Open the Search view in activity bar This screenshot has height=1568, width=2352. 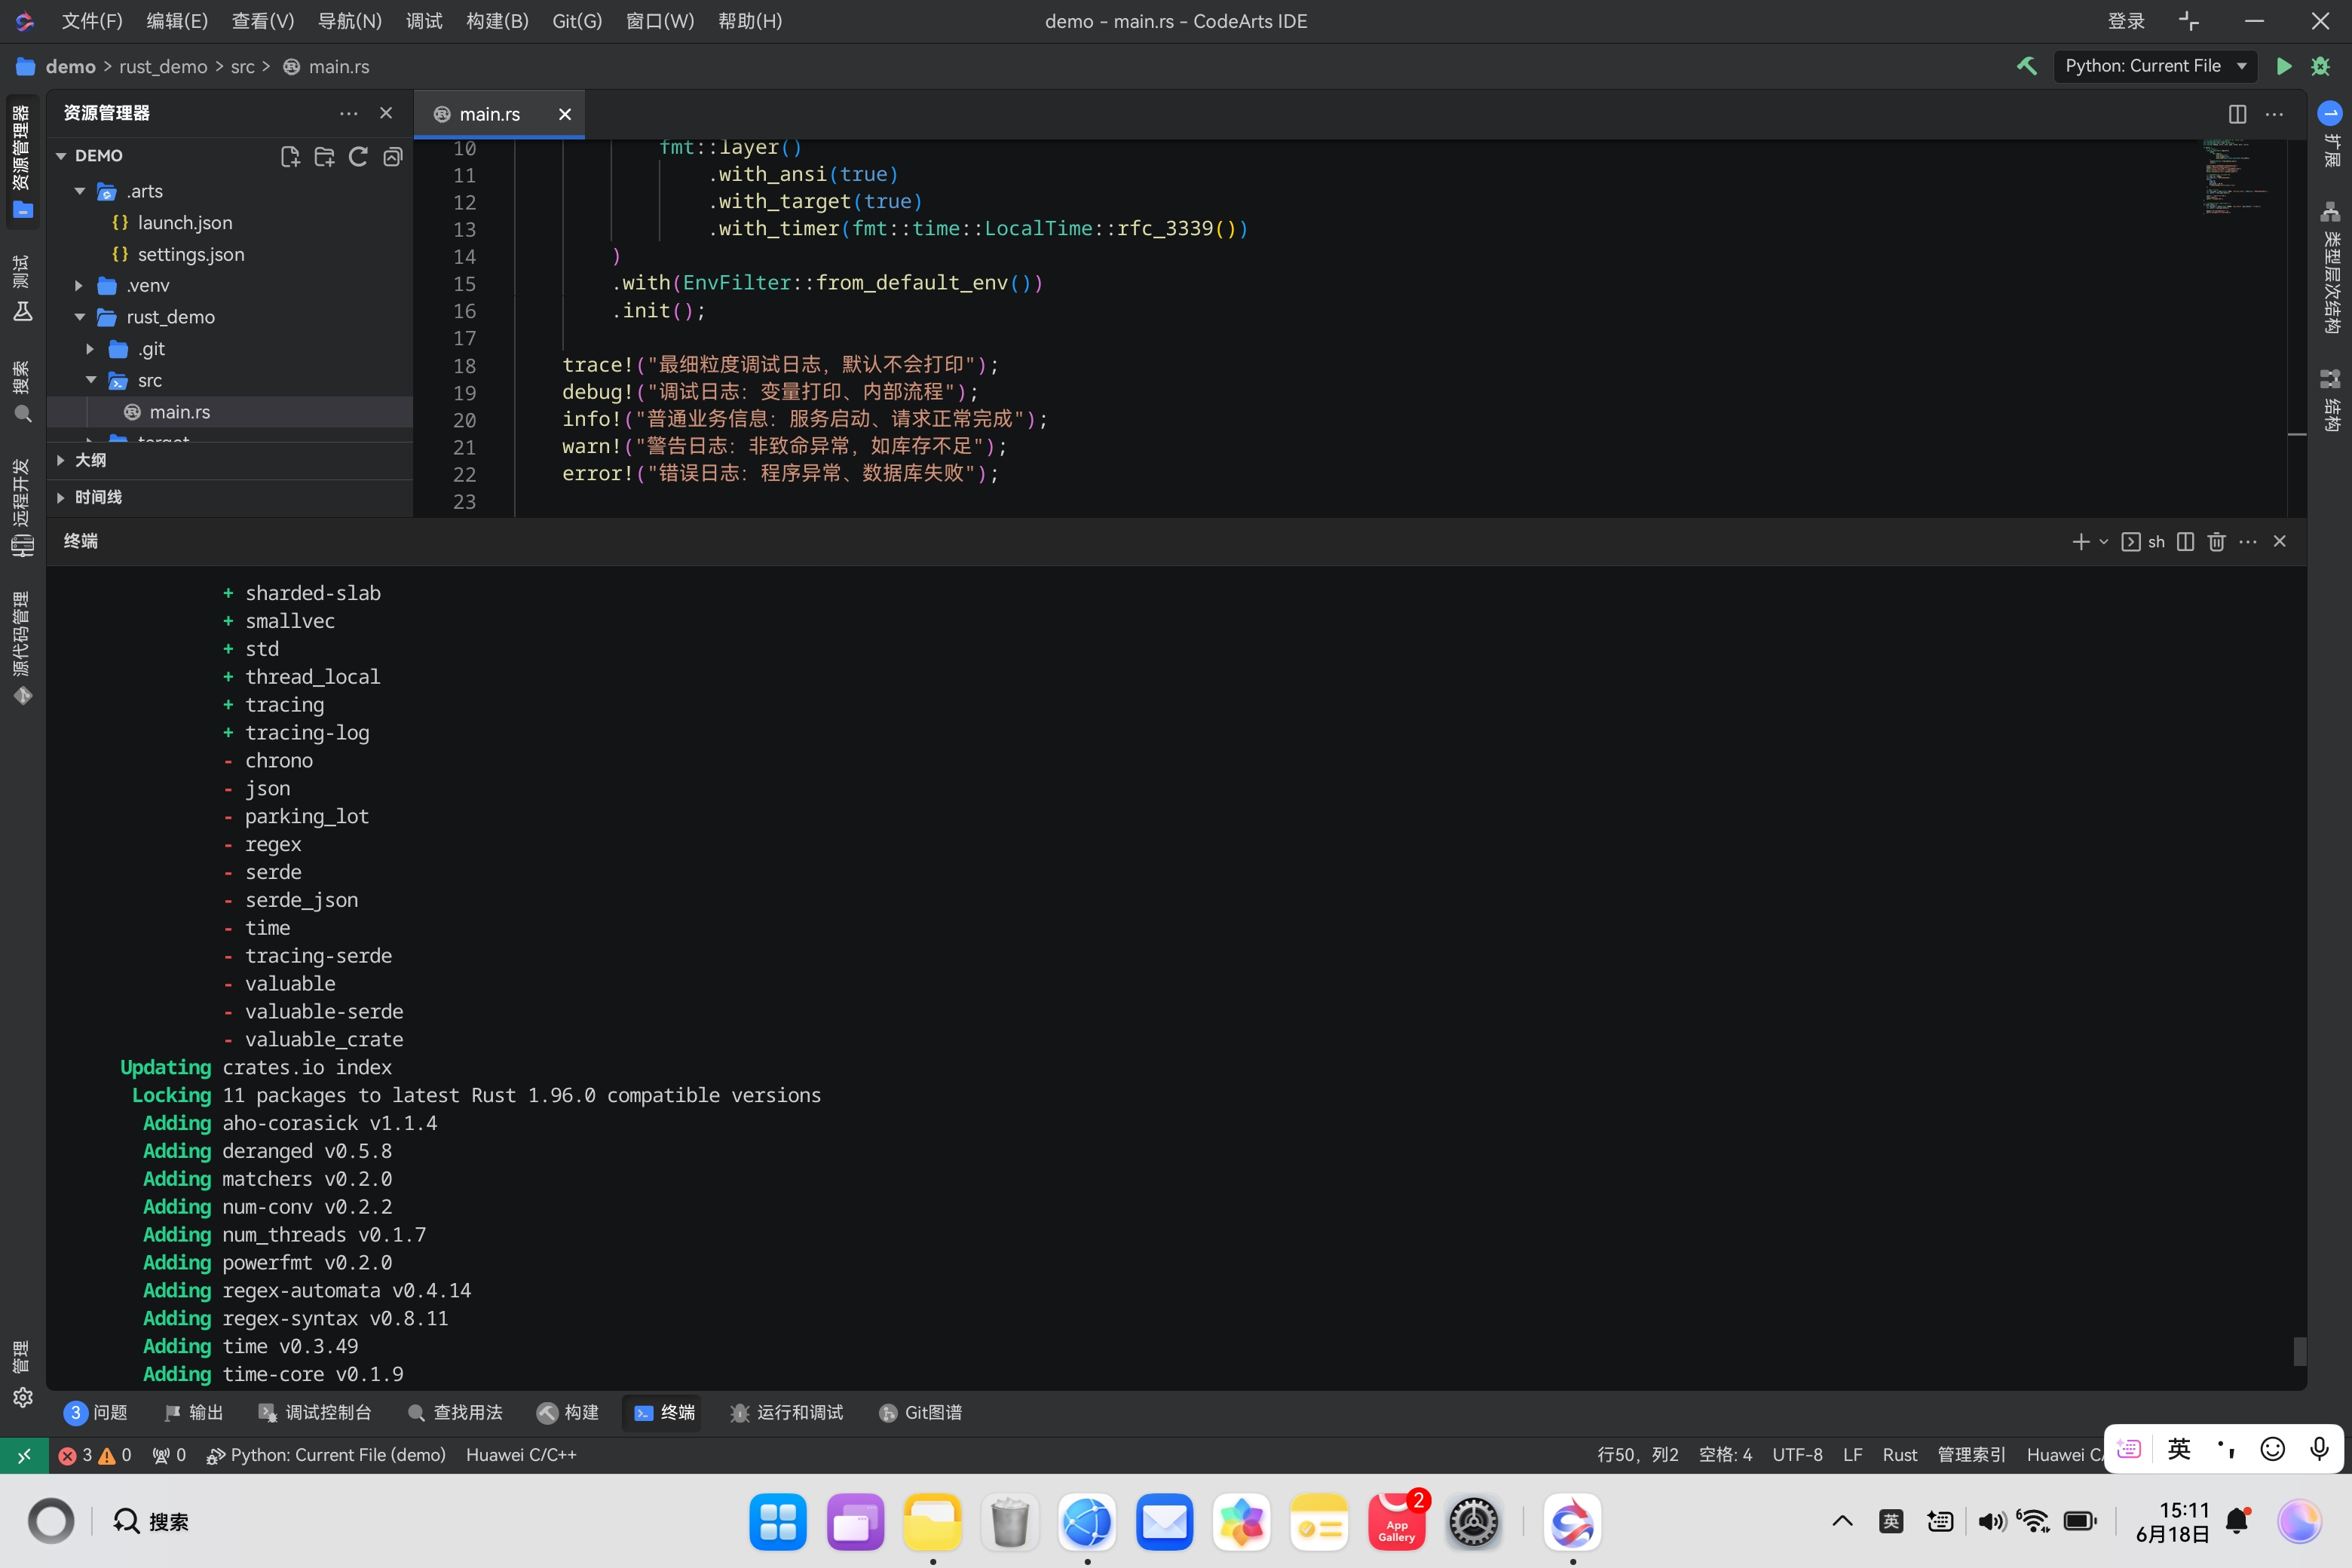(x=22, y=391)
